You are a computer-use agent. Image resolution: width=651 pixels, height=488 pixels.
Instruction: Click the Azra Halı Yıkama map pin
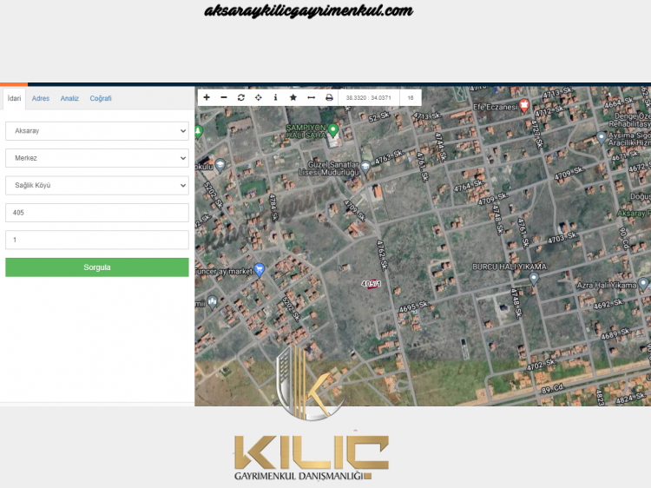643,284
